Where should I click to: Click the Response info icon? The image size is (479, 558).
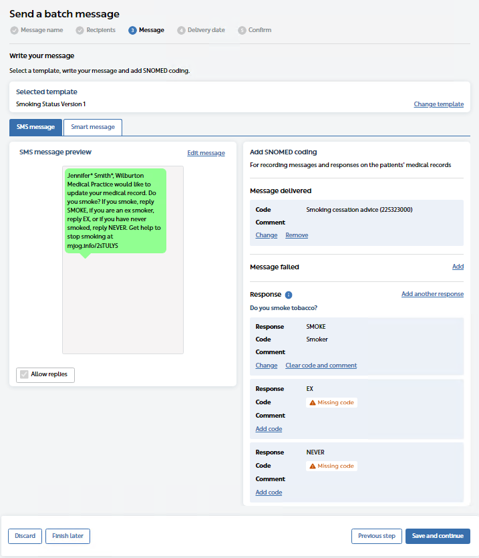(289, 295)
